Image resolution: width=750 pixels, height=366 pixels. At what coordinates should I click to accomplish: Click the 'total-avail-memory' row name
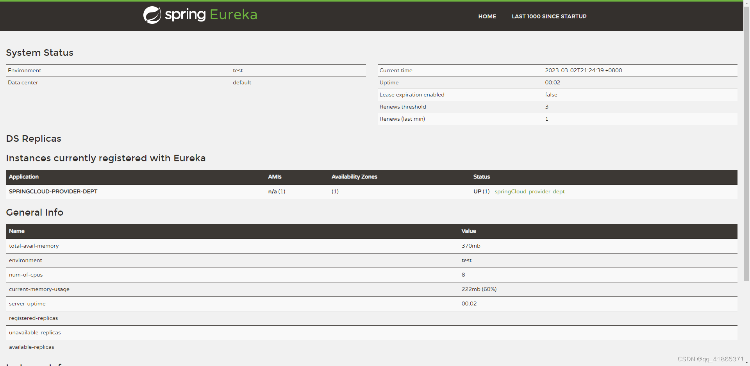(x=34, y=246)
